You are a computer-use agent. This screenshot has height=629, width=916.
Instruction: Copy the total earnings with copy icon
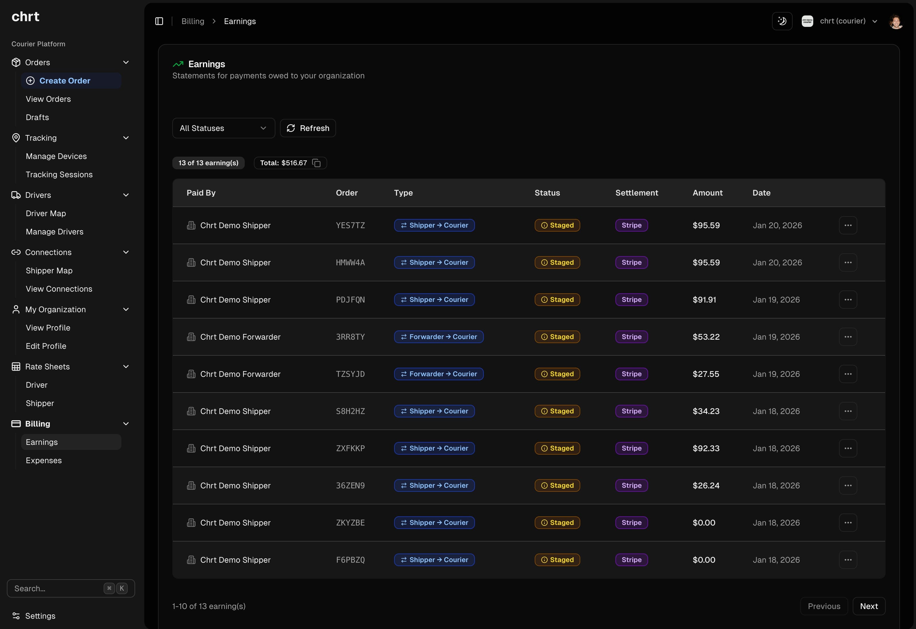click(316, 163)
